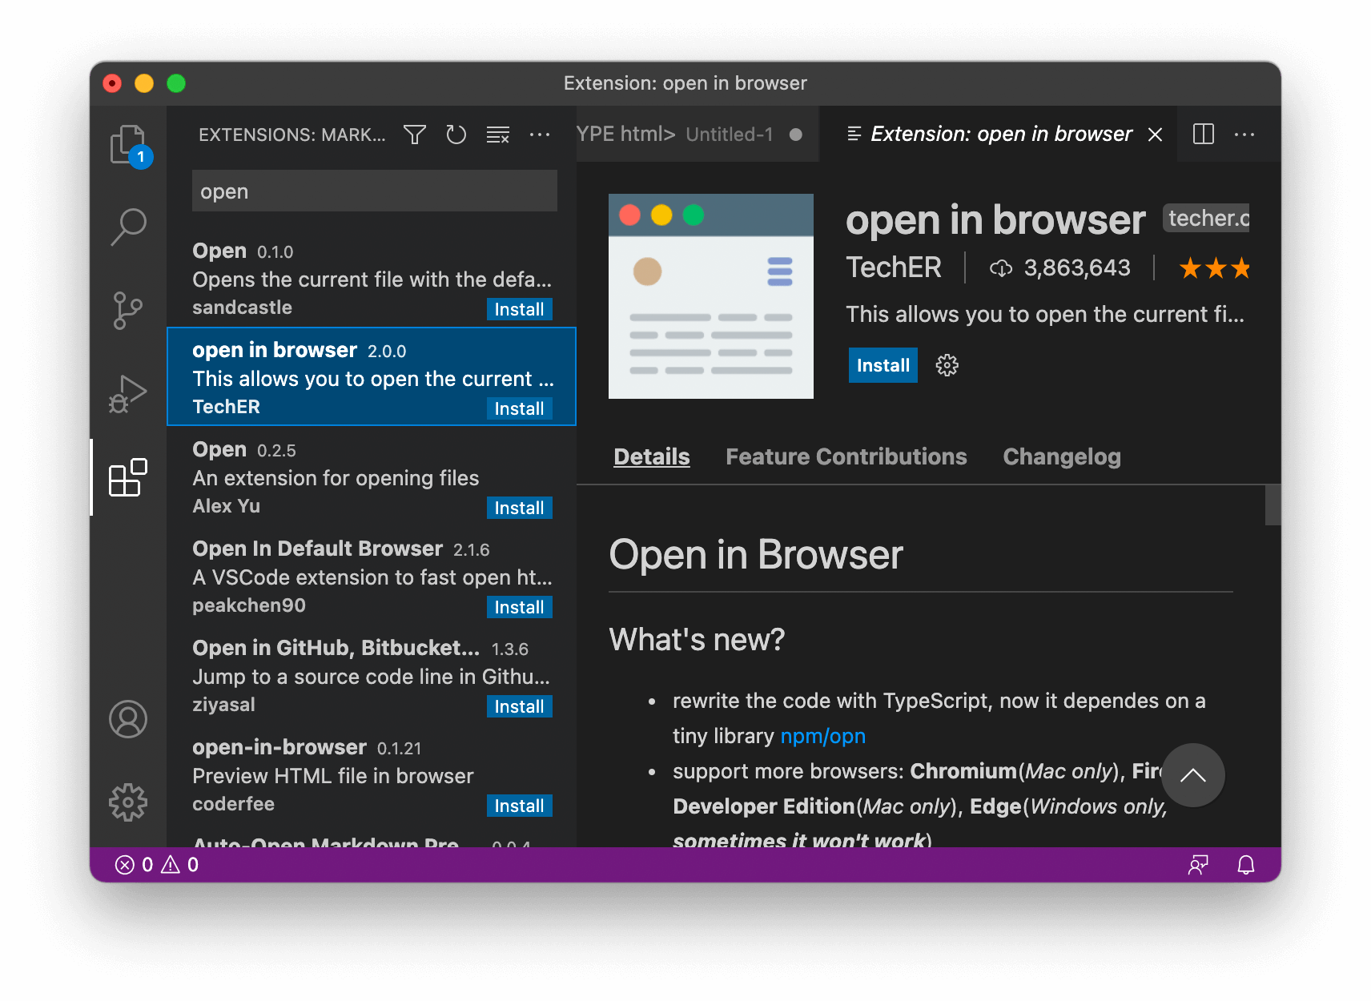Open the Search view in activity bar
Image resolution: width=1371 pixels, height=1001 pixels.
click(x=128, y=227)
